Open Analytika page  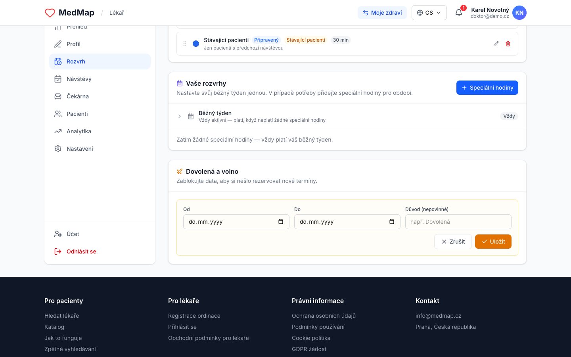click(x=100, y=131)
